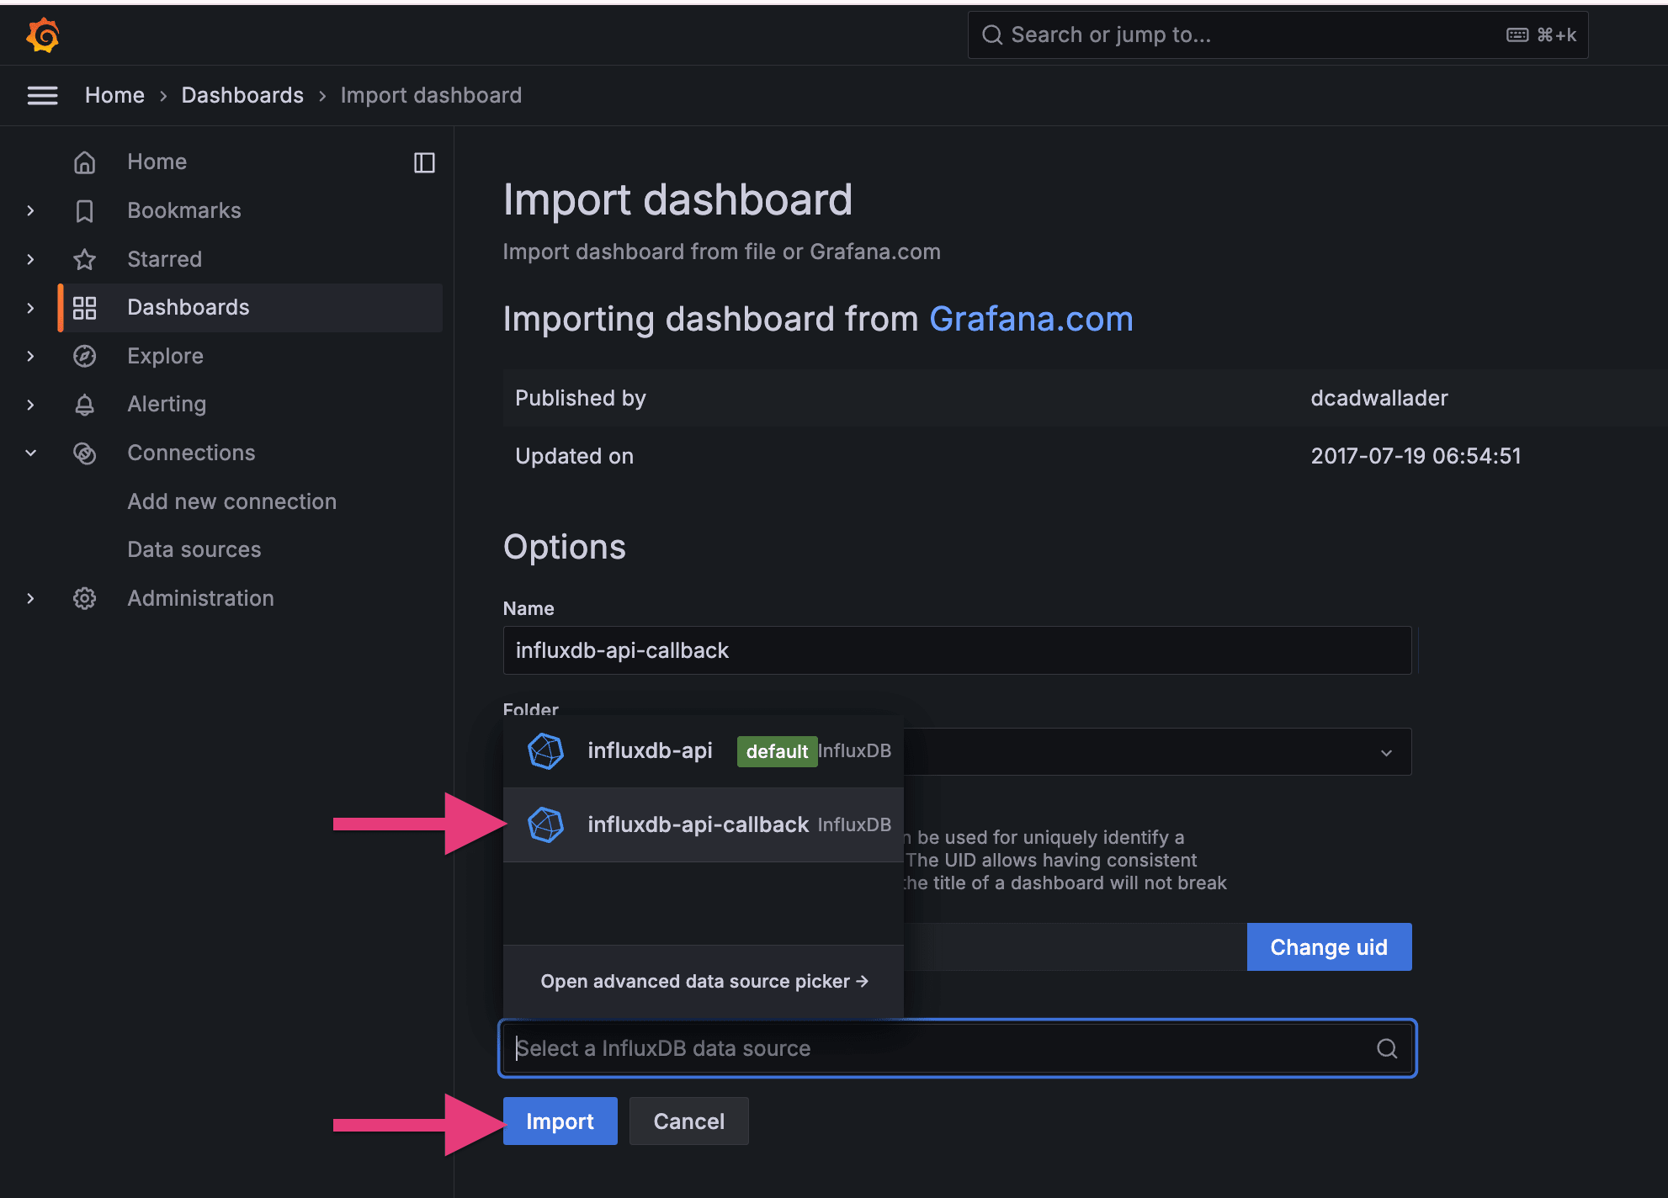Viewport: 1668px width, 1198px height.
Task: Collapse the Connections section chevron
Action: [x=30, y=453]
